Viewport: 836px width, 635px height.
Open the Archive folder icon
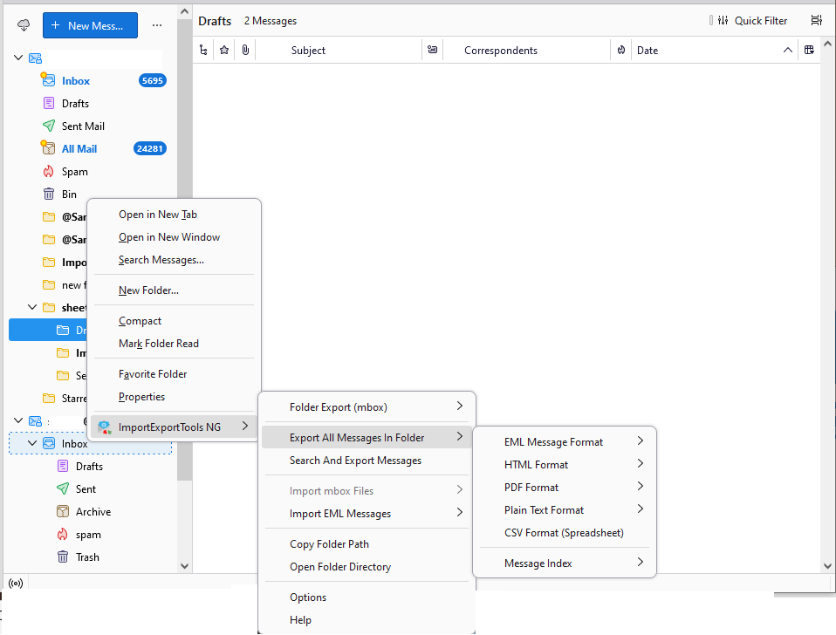tap(62, 512)
